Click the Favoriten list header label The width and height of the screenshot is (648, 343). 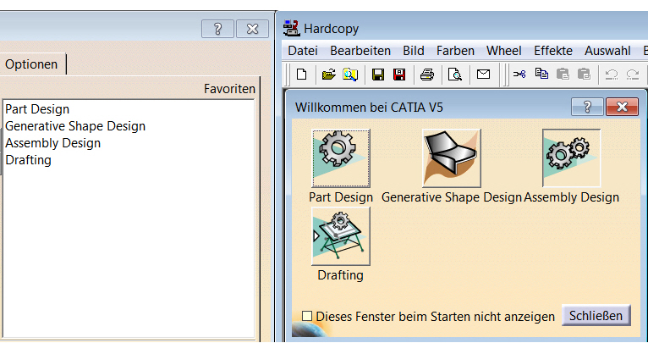(x=230, y=89)
